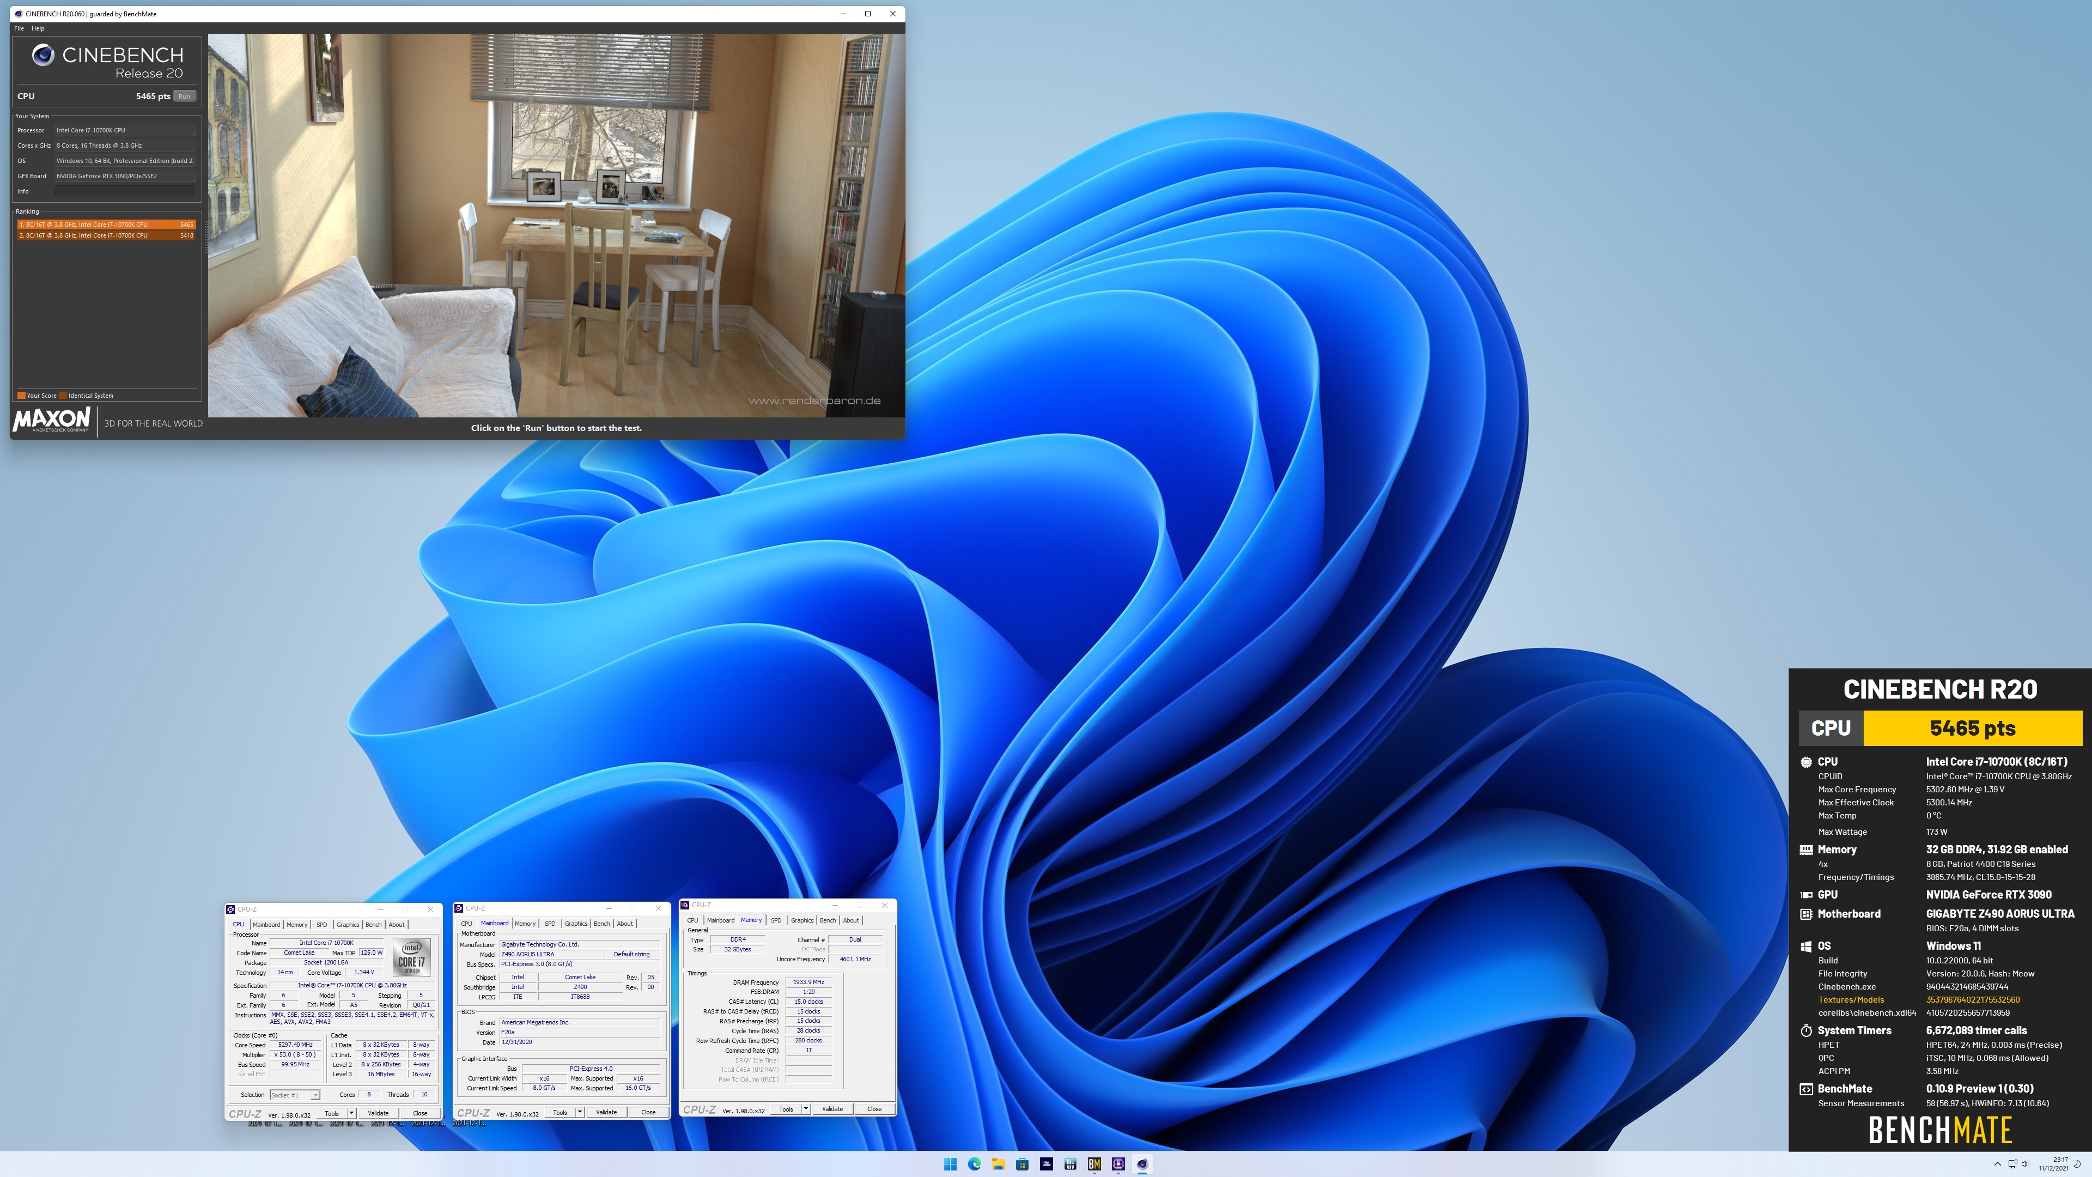Click the DRAM Frequency value 1933.9 MHz
2092x1177 pixels.
(x=809, y=982)
